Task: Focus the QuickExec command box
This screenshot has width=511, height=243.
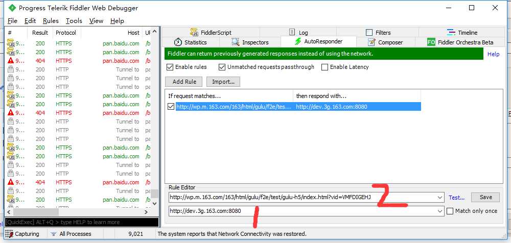Action: pos(81,222)
